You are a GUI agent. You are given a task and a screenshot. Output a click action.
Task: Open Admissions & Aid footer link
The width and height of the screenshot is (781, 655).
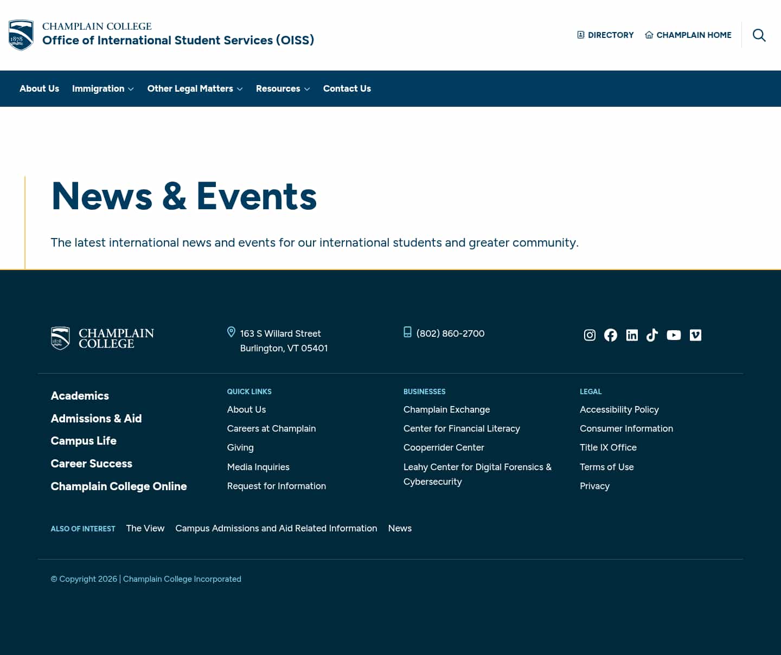tap(96, 419)
